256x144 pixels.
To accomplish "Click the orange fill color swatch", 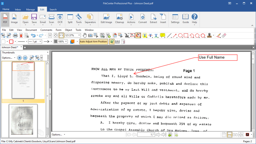I will [72, 42].
